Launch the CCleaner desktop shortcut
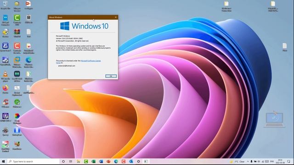Viewport: 294px width, 165px height. [5, 103]
